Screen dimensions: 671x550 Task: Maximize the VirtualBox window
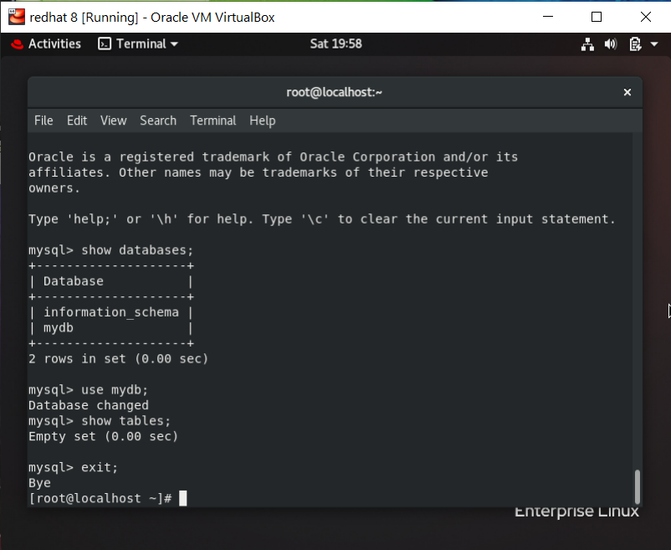pyautogui.click(x=596, y=17)
